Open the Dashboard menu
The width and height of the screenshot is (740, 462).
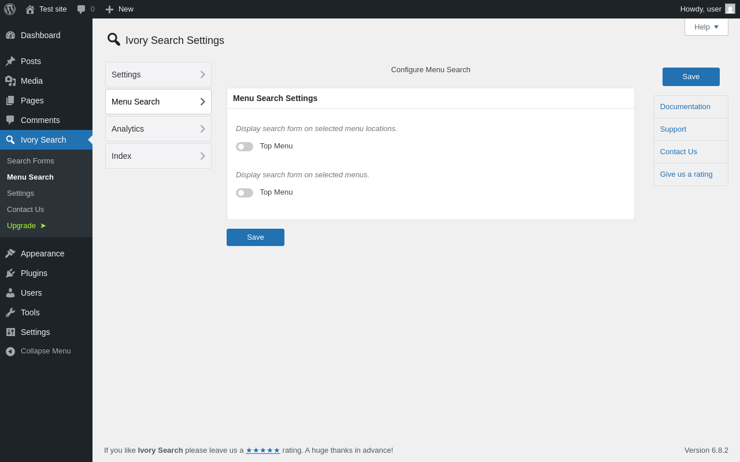[x=46, y=35]
